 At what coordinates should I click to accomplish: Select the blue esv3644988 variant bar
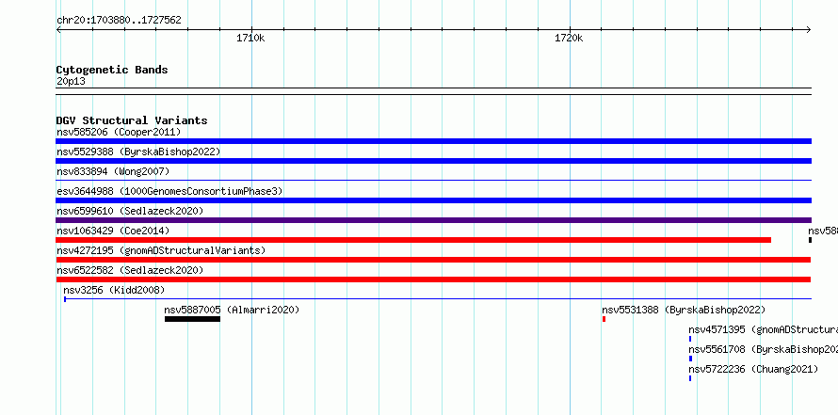[433, 200]
